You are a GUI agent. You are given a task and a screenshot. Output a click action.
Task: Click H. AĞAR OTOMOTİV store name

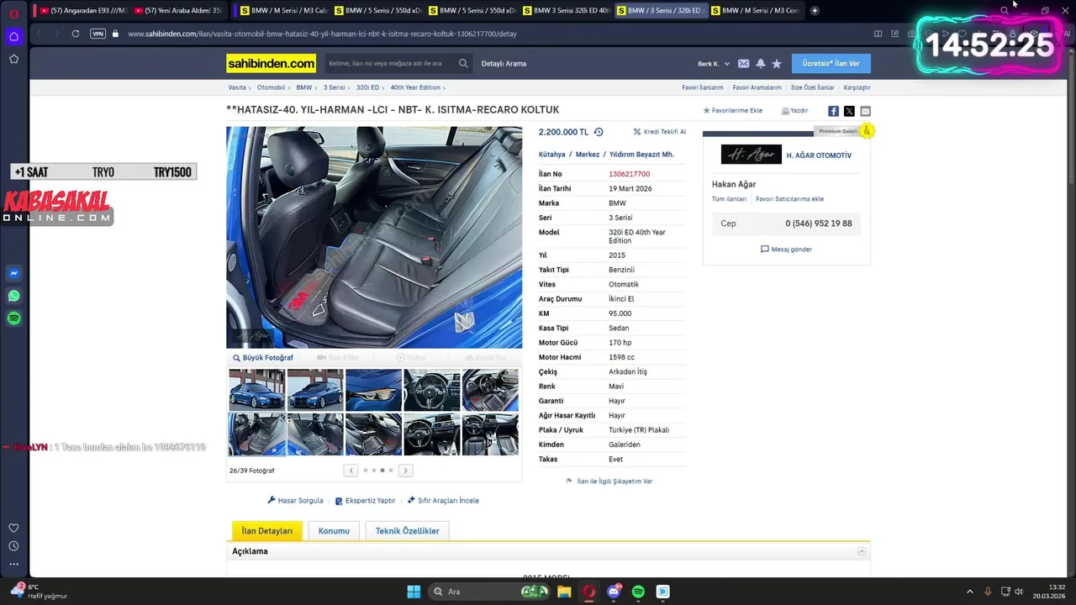(x=819, y=155)
